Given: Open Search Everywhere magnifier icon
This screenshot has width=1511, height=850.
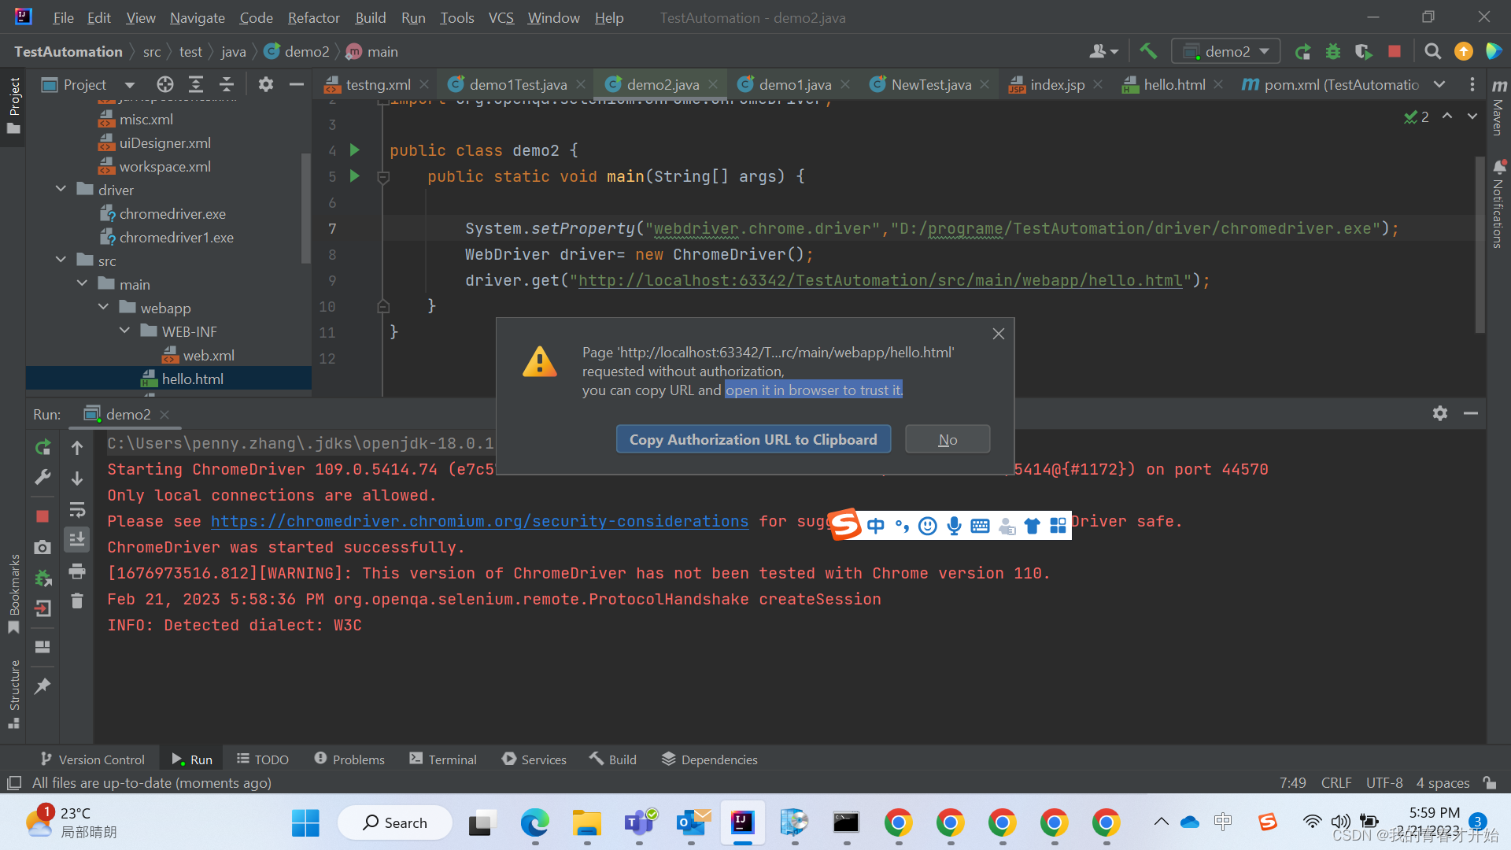Looking at the screenshot, I should (1433, 51).
